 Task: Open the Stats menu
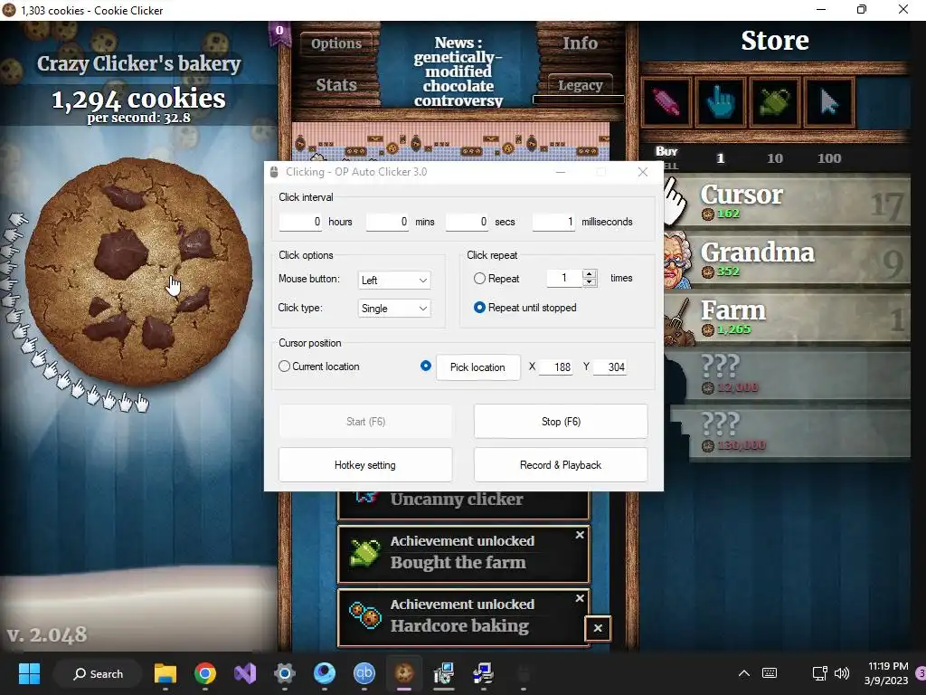336,84
